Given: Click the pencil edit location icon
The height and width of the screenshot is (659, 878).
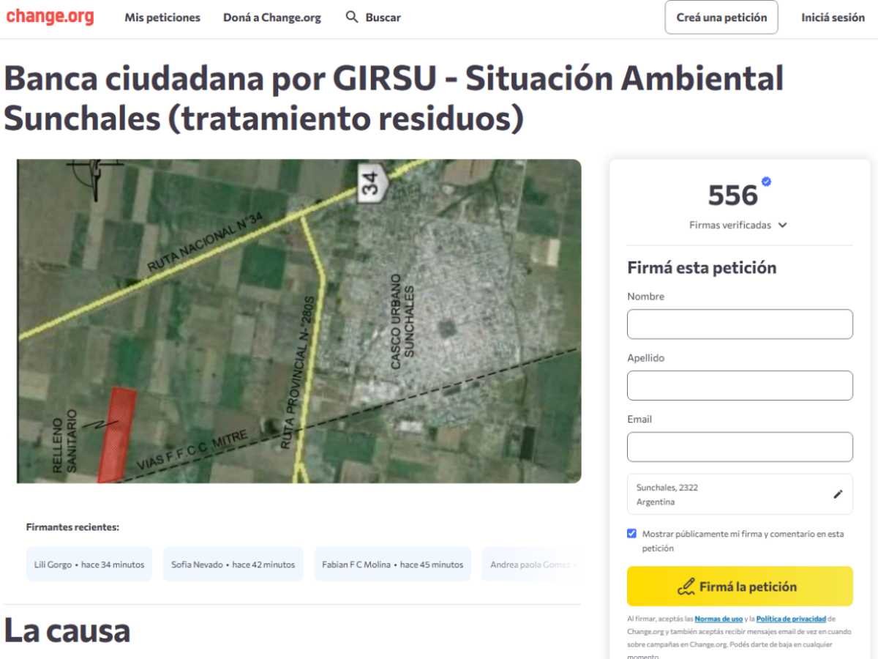Looking at the screenshot, I should point(838,494).
